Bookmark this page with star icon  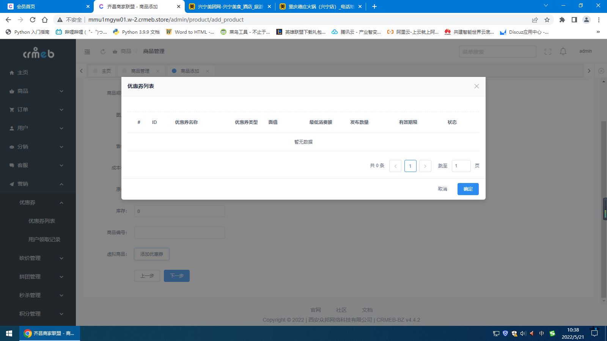pyautogui.click(x=547, y=20)
